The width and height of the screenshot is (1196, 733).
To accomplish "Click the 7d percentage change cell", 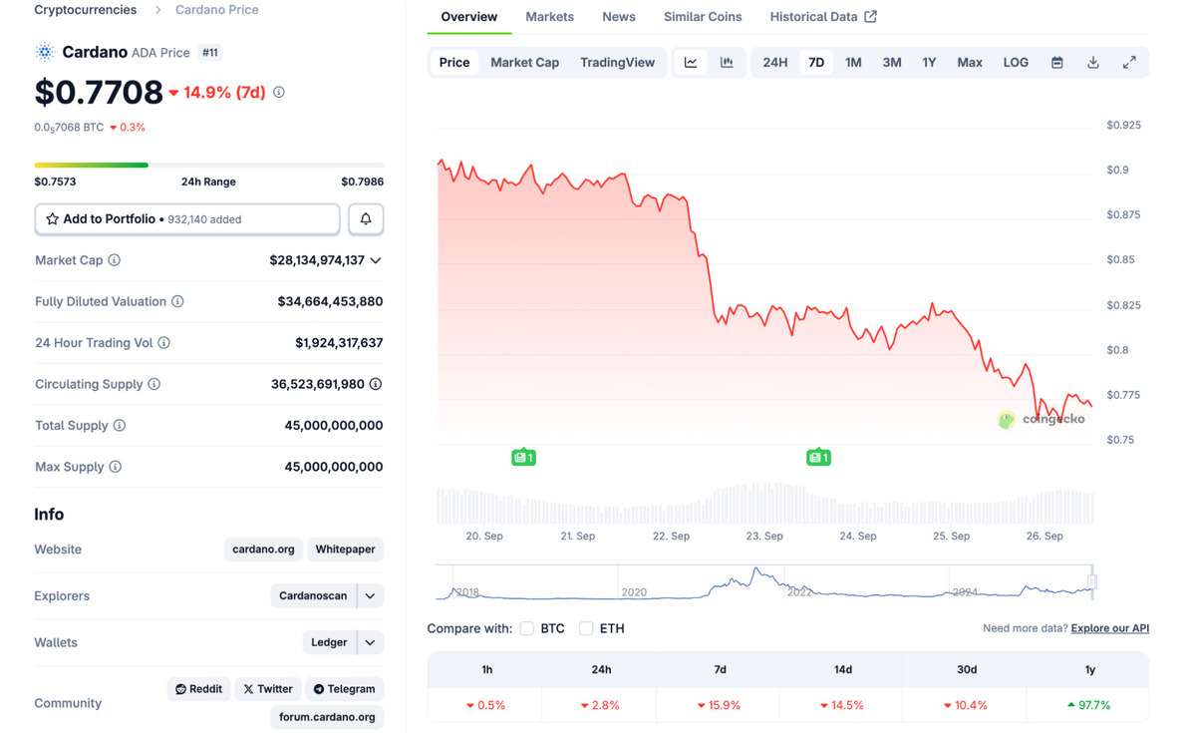I will (721, 705).
